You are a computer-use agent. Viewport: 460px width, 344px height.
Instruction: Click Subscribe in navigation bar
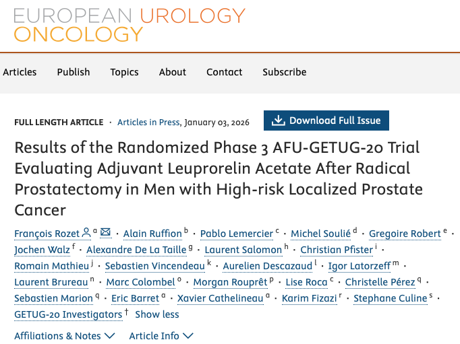tap(285, 72)
